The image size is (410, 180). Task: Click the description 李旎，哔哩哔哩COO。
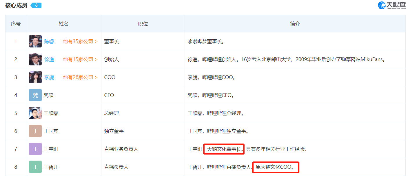point(212,77)
